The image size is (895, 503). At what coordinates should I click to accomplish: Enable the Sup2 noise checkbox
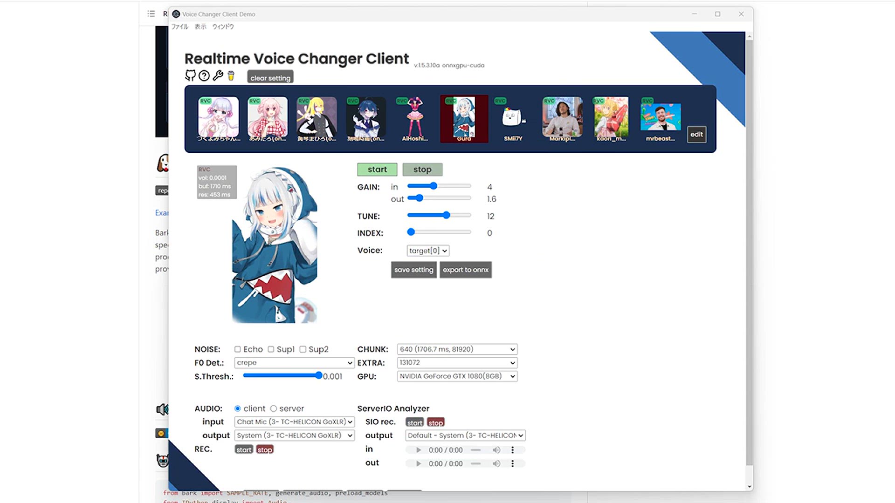(x=303, y=349)
